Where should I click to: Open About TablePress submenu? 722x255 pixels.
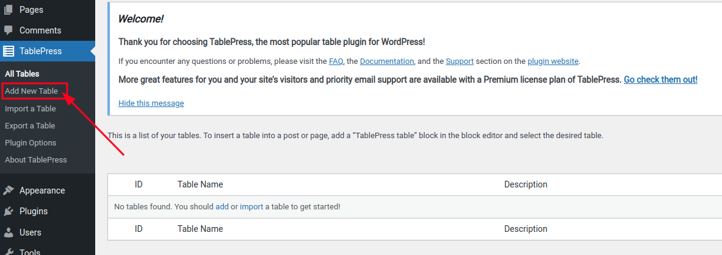coord(36,160)
